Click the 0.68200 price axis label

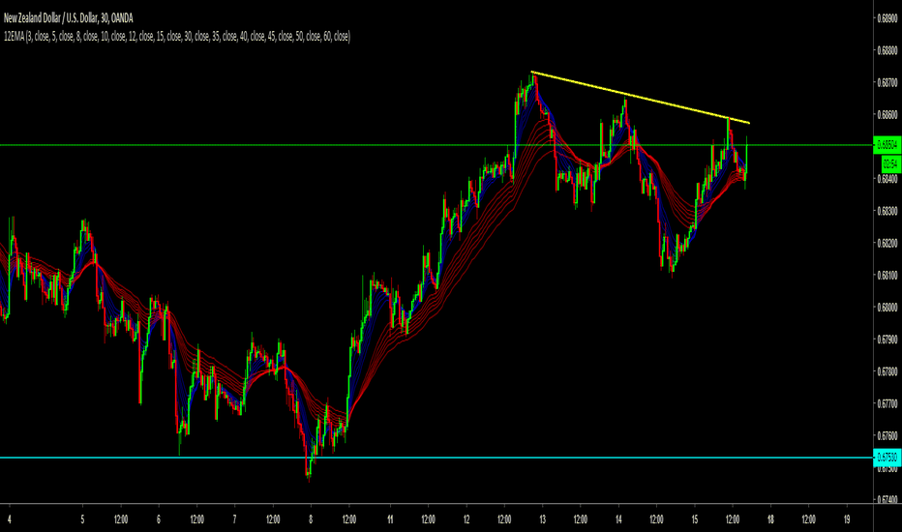pyautogui.click(x=887, y=244)
